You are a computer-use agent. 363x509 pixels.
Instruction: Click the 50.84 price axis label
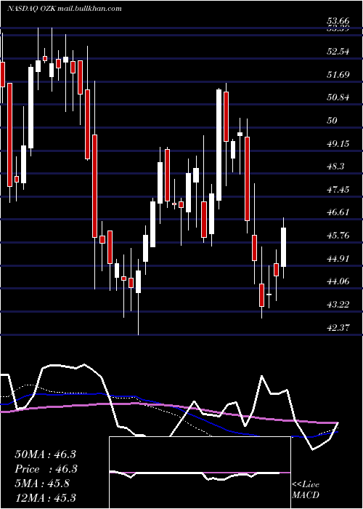(338, 97)
